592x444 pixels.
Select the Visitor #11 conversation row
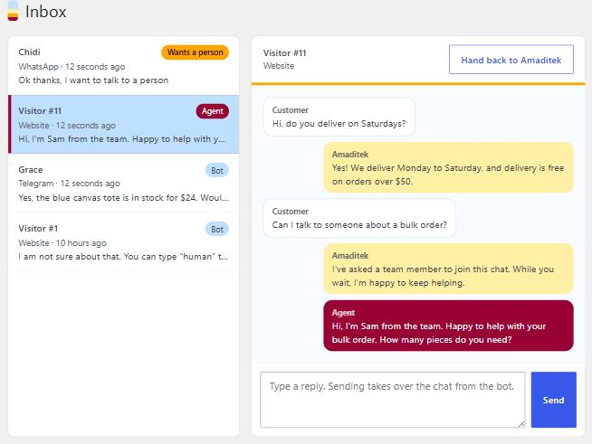coord(123,125)
